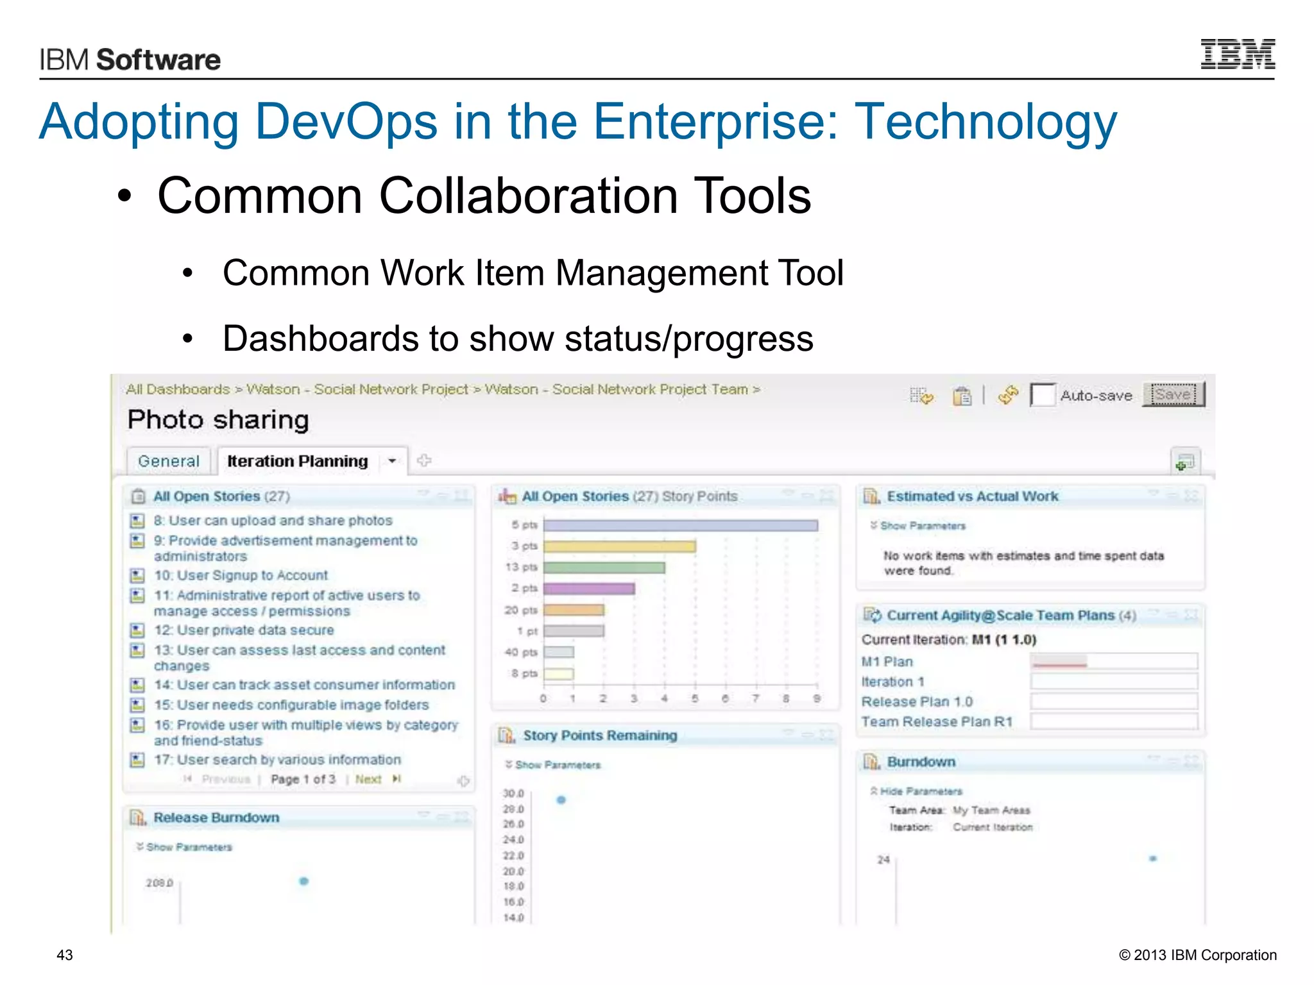Click story icon beside item 9 advertisement management

(x=137, y=541)
